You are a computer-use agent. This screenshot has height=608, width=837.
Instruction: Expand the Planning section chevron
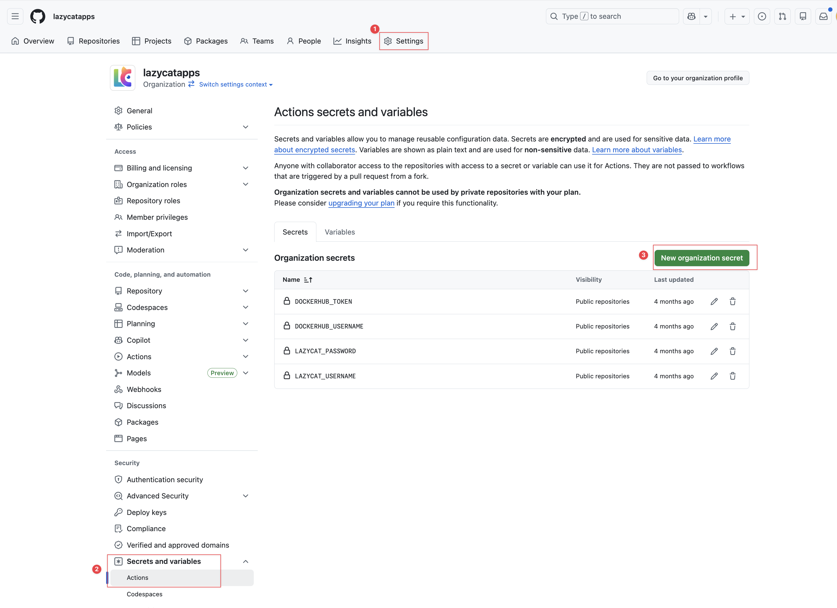(x=246, y=324)
